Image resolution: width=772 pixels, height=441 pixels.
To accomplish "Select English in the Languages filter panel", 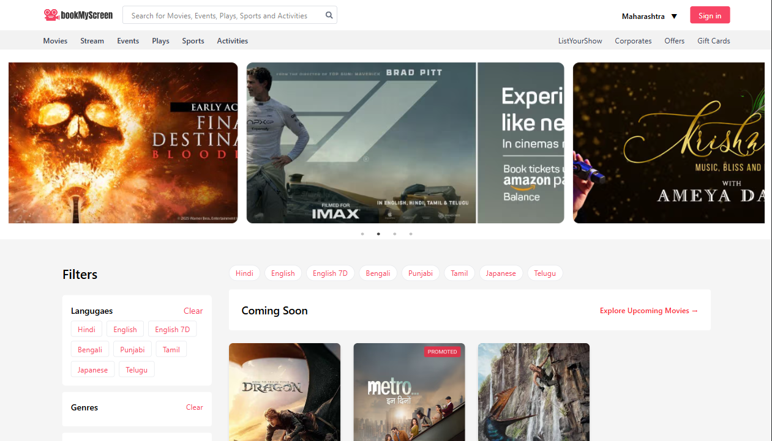I will pos(125,329).
